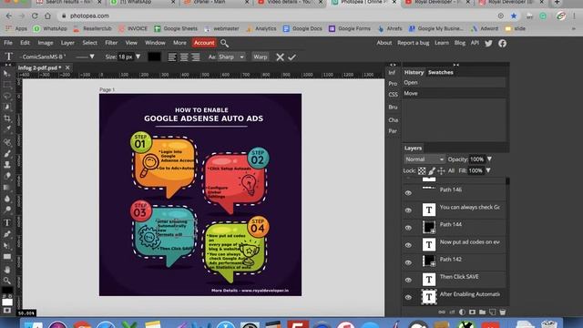583x328 pixels.
Task: Select the Path Select tool
Action: [6, 245]
